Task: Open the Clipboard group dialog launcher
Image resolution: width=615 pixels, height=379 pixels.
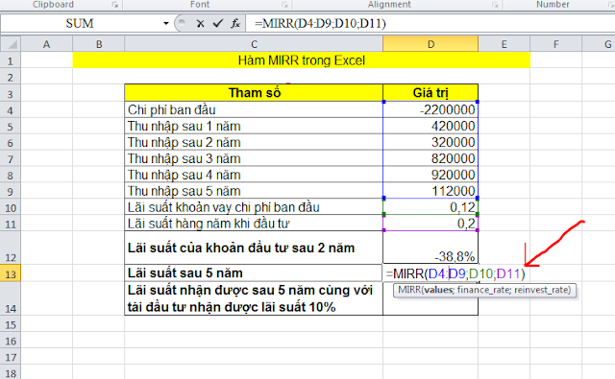Action: [x=115, y=4]
